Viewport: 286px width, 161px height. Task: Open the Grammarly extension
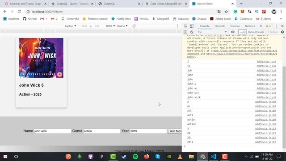pyautogui.click(x=236, y=12)
